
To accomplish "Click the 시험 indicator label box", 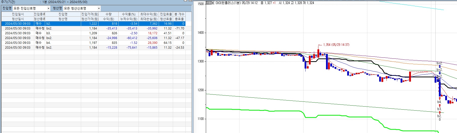I will 209,3.
